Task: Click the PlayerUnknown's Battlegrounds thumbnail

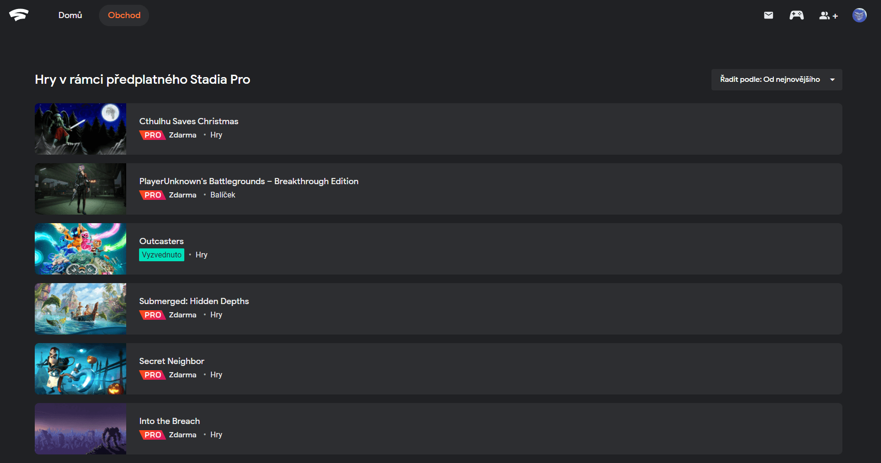Action: (80, 189)
